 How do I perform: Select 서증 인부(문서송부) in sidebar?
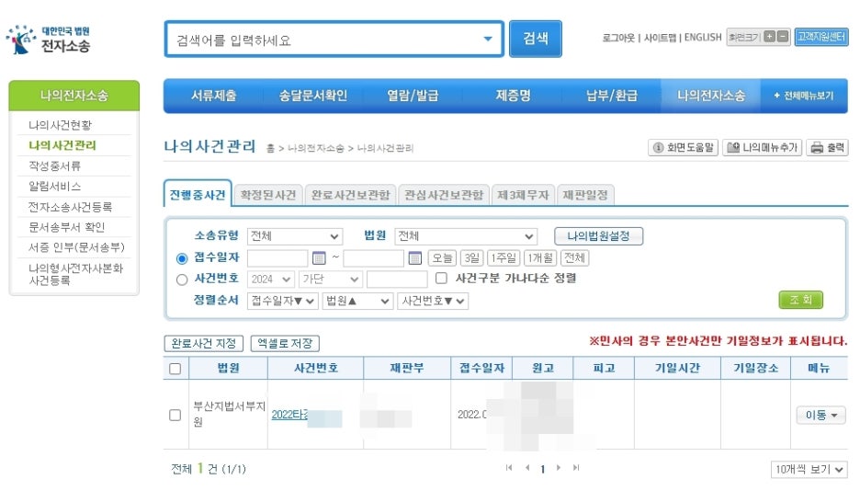[x=76, y=247]
